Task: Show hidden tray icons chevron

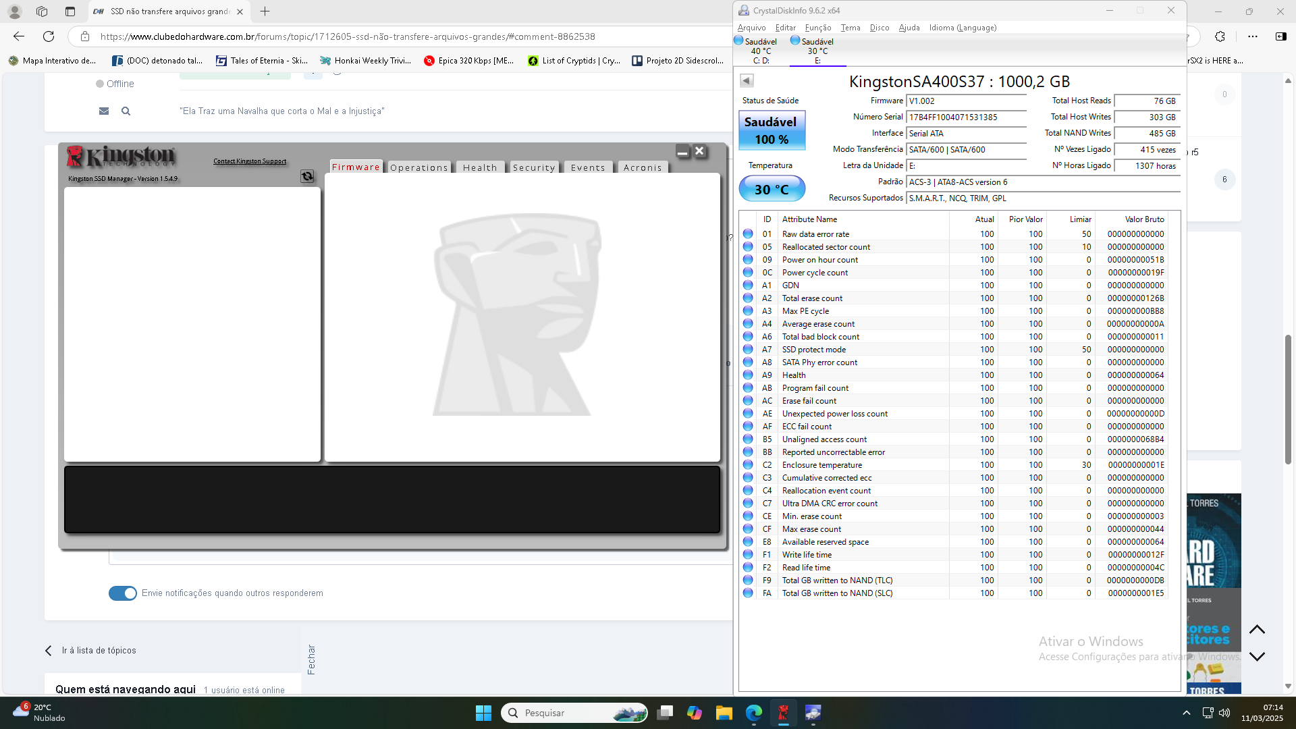Action: pyautogui.click(x=1186, y=713)
